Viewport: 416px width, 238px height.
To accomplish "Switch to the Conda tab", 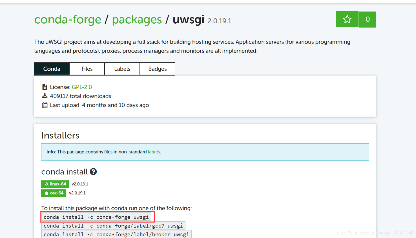I will [52, 69].
